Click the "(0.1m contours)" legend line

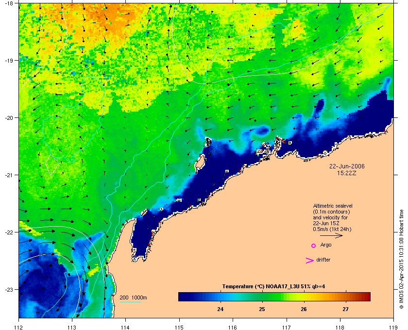(331, 212)
